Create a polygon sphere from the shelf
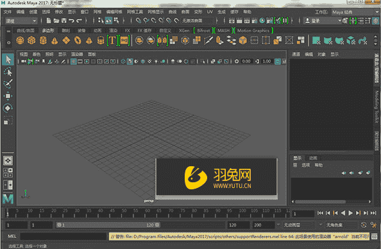Viewport: 381px width, 249px height. coord(20,40)
